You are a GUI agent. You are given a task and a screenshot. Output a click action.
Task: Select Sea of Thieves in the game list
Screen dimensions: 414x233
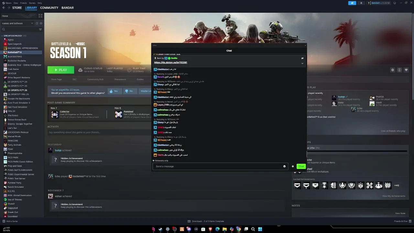tap(15, 200)
